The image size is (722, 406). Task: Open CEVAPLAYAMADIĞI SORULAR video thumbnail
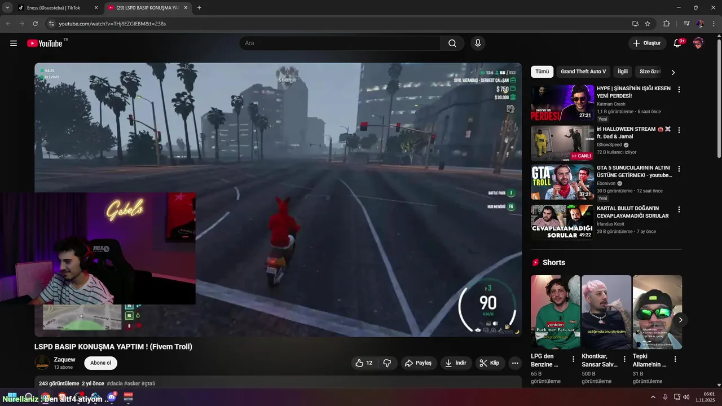[x=562, y=223]
